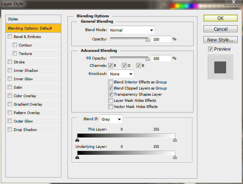Image resolution: width=243 pixels, height=184 pixels.
Task: Toggle the Preview checkbox
Action: (x=210, y=49)
